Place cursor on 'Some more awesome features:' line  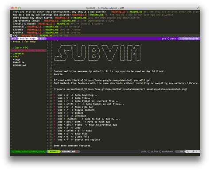pos(73,146)
